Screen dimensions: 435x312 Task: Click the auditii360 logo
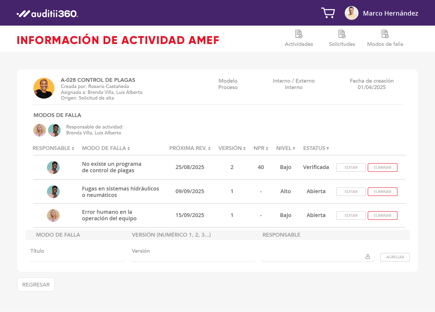pyautogui.click(x=47, y=13)
